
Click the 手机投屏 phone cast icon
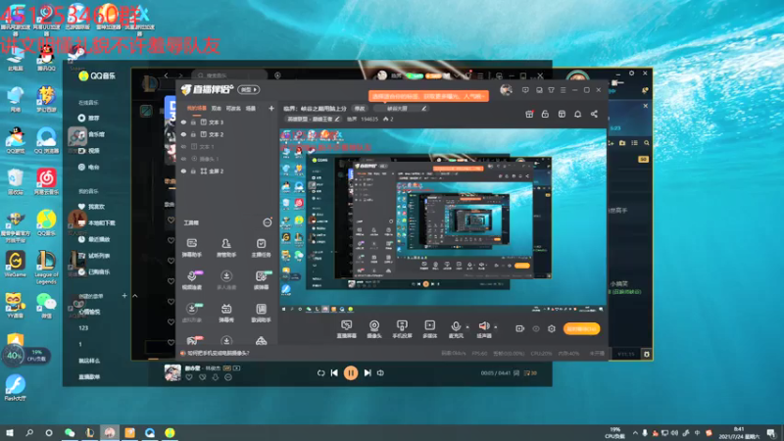(402, 329)
